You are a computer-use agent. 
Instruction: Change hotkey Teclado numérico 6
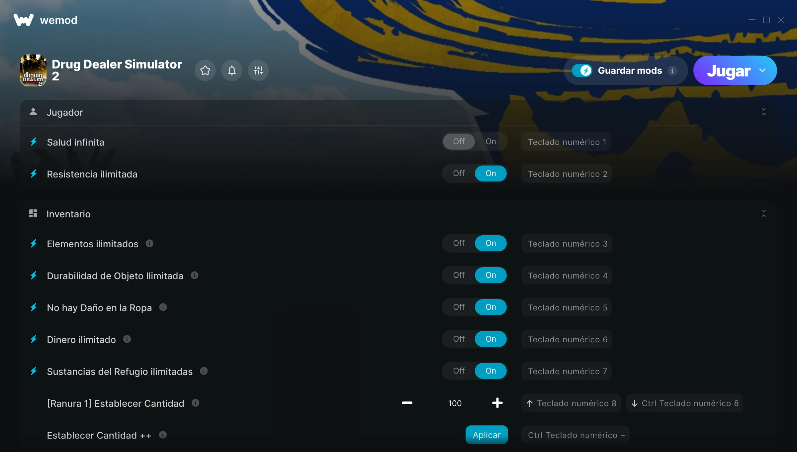[x=567, y=339]
